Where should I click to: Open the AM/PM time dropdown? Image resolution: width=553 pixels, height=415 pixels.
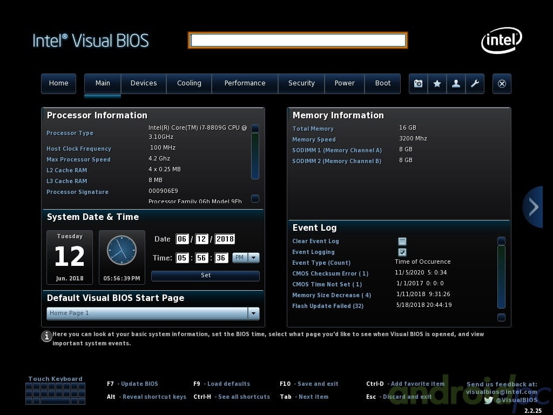click(x=246, y=258)
